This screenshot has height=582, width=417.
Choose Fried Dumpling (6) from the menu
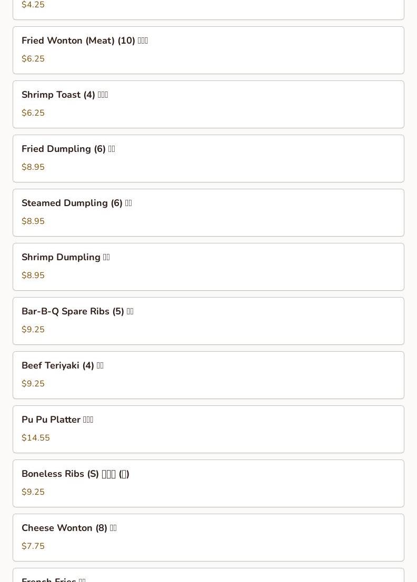[208, 158]
